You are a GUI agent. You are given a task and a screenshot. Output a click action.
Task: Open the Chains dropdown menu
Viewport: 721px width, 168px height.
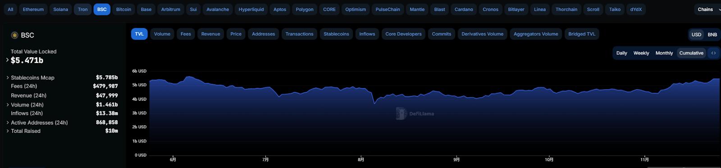(x=708, y=9)
